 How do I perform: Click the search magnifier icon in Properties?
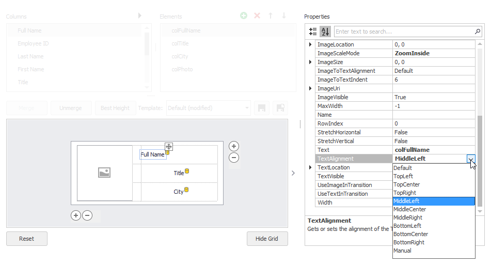point(478,32)
